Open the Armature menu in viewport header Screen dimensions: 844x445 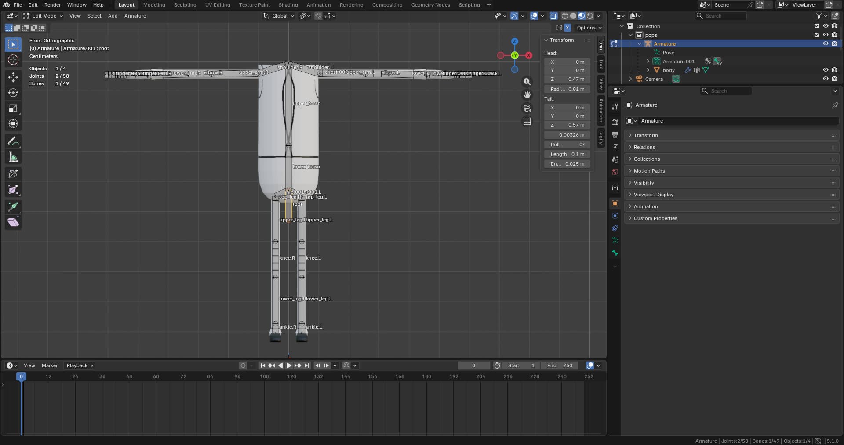click(135, 16)
